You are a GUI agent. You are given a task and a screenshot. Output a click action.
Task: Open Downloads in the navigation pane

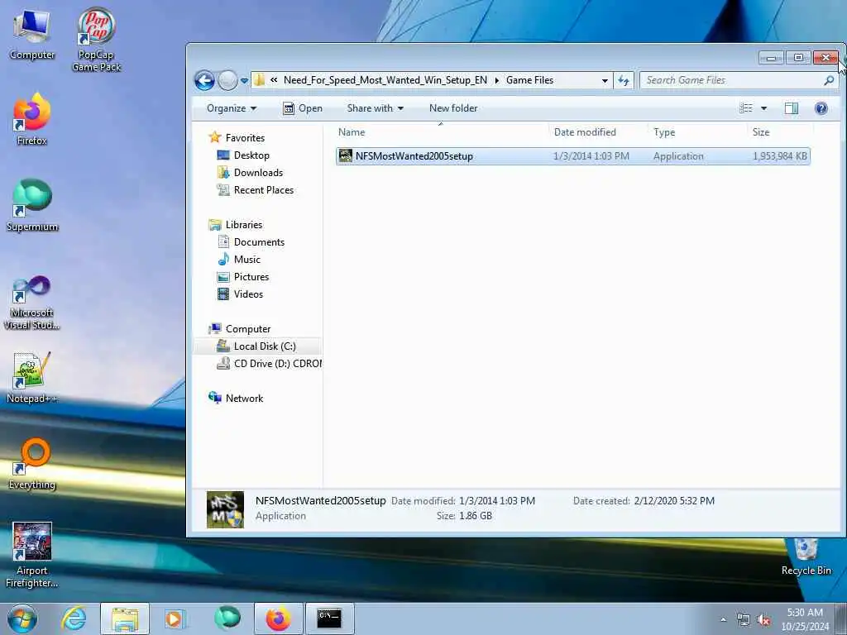(x=258, y=173)
